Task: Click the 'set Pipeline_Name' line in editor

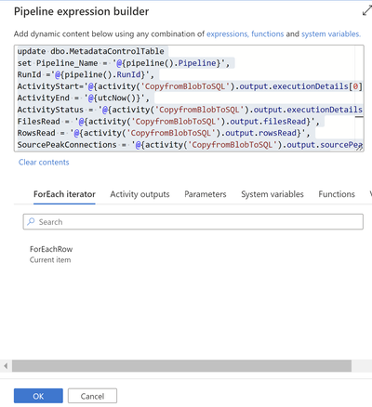Action: pos(124,63)
